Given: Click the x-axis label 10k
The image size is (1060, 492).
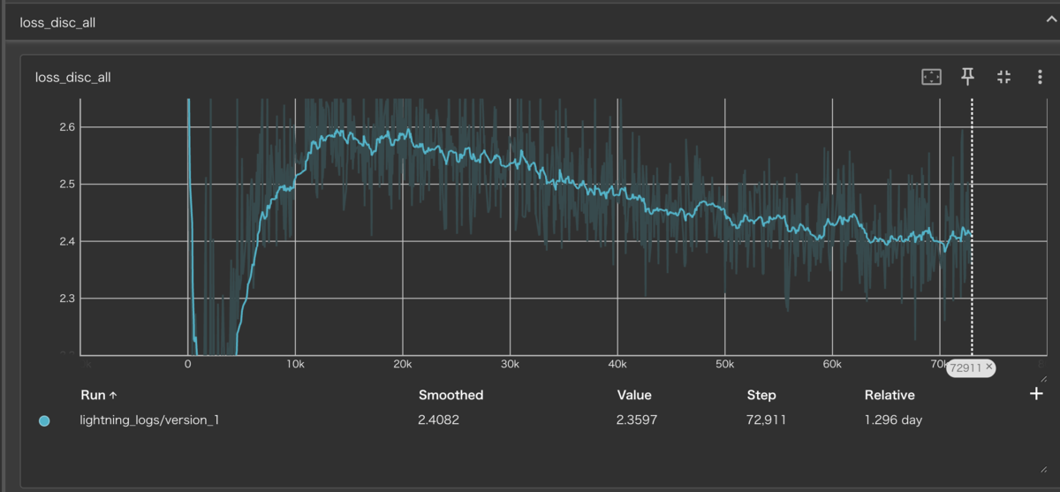Looking at the screenshot, I should (x=295, y=364).
